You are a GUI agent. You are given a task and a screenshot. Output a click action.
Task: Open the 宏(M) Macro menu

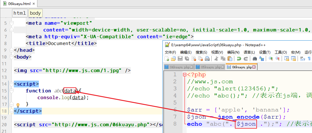point(296,52)
